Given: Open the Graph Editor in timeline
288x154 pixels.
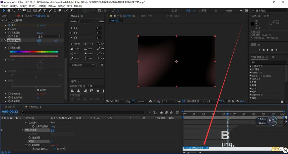Looking at the screenshot, I should click(177, 113).
